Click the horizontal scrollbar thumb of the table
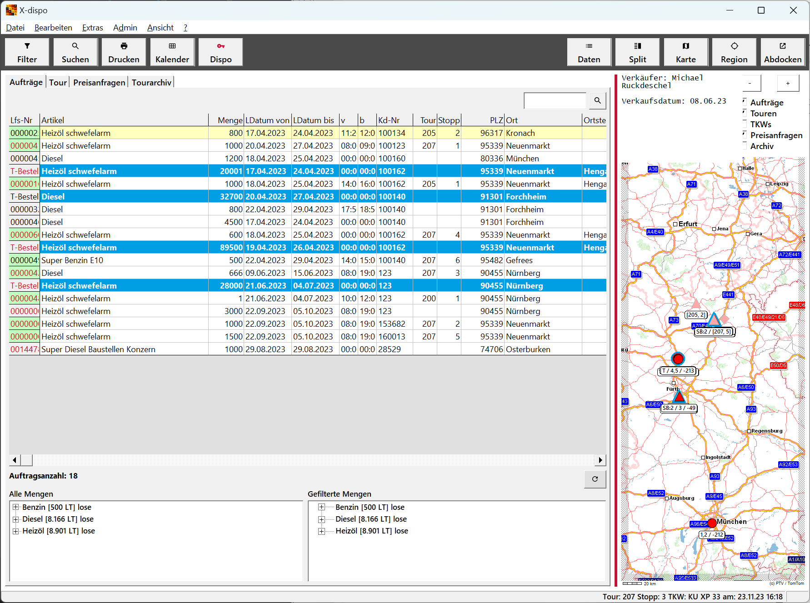The height and width of the screenshot is (603, 810). [x=26, y=460]
